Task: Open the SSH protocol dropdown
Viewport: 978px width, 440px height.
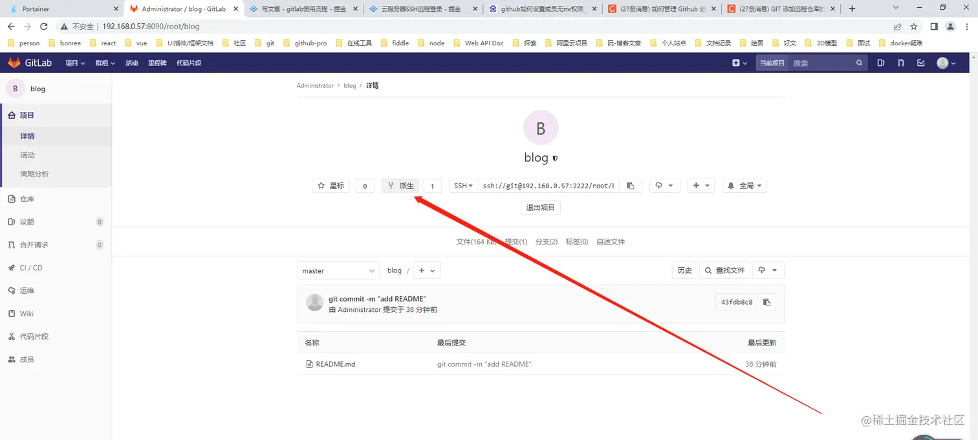Action: [x=463, y=186]
